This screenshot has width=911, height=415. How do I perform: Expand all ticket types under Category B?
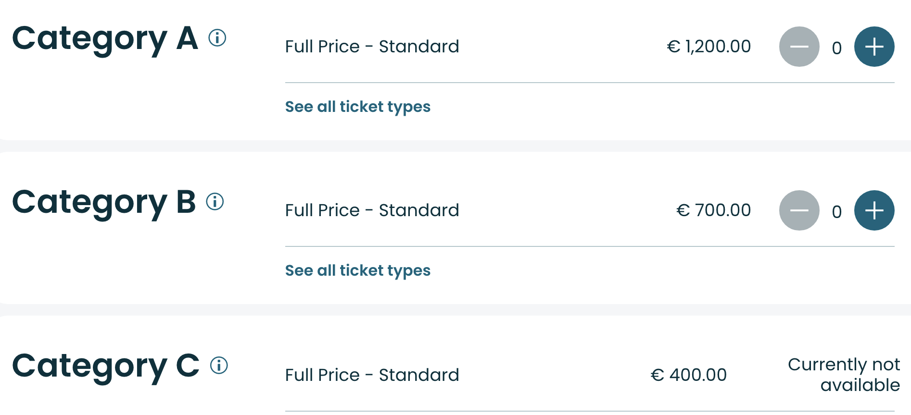pyautogui.click(x=357, y=270)
